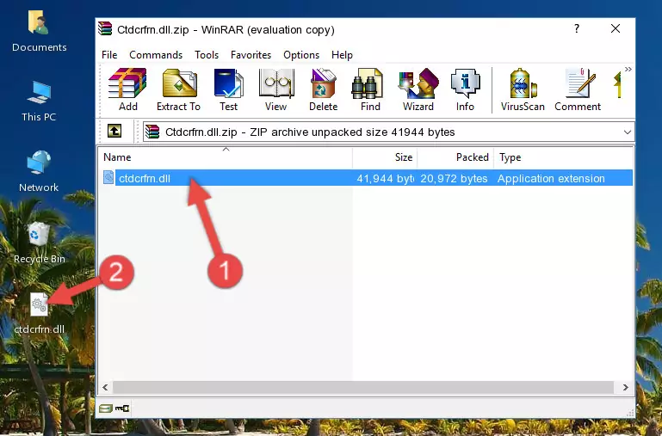Screen dimensions: 662x436
Task: Select the This PC desktop icon
Action: 39,101
